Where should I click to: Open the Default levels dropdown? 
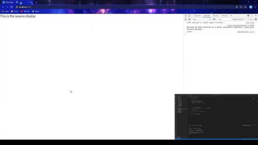click(x=238, y=19)
